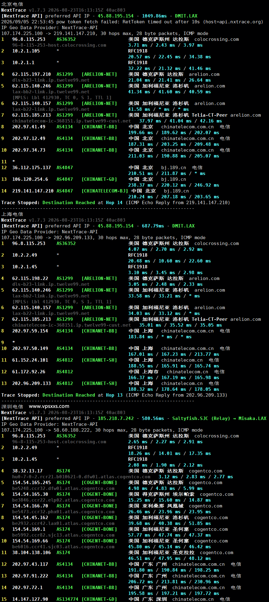Select hop IP '61.152.24.101'

pyautogui.click(x=30, y=360)
